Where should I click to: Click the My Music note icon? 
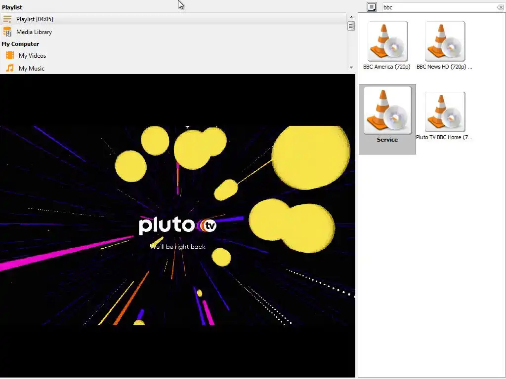point(10,68)
